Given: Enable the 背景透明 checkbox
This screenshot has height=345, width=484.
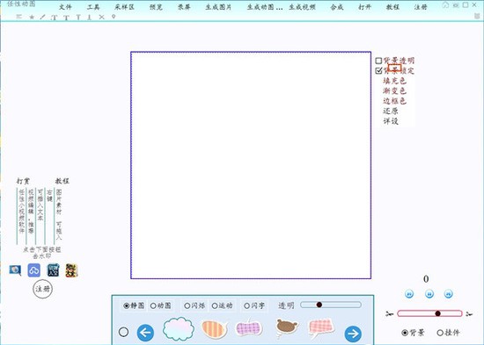Looking at the screenshot, I should point(378,61).
